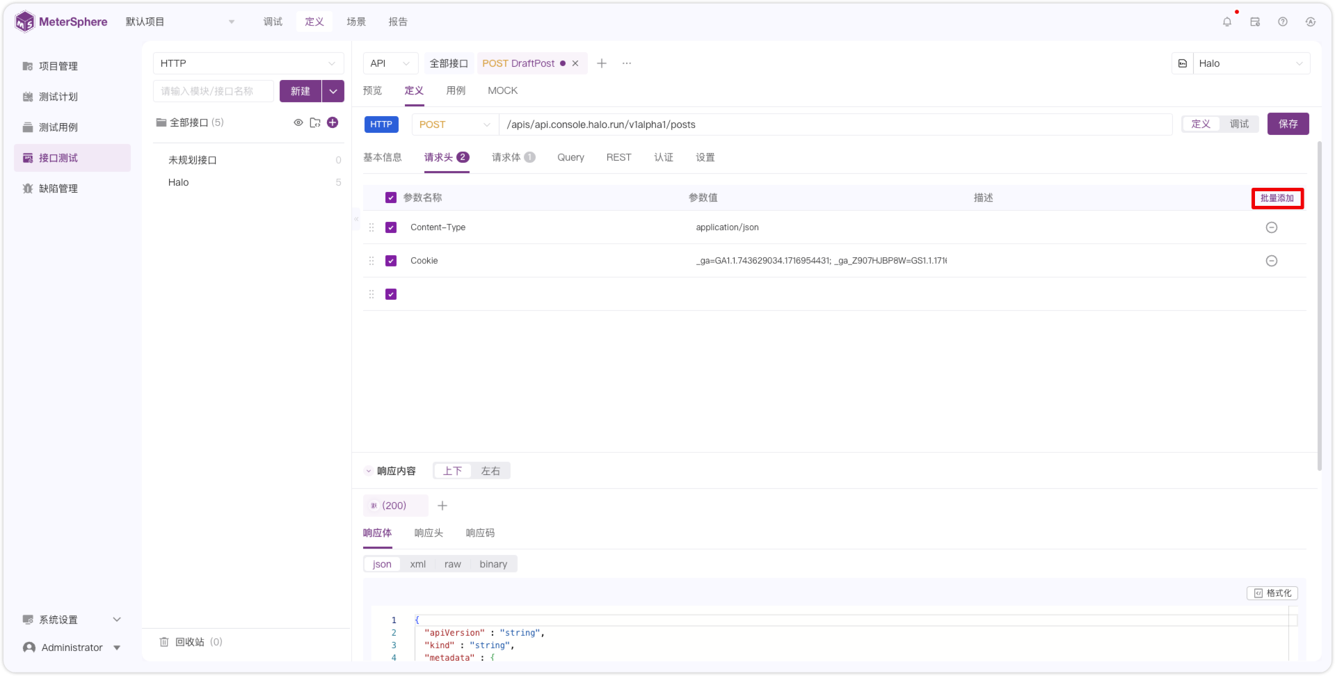Show interface list view eye icon
This screenshot has height=676, width=1335.
pos(298,122)
